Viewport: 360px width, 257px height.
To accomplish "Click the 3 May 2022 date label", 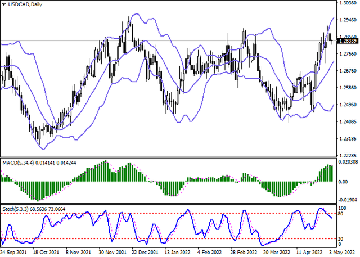I will click(x=342, y=253).
